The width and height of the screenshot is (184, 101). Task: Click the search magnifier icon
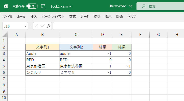pos(143,6)
